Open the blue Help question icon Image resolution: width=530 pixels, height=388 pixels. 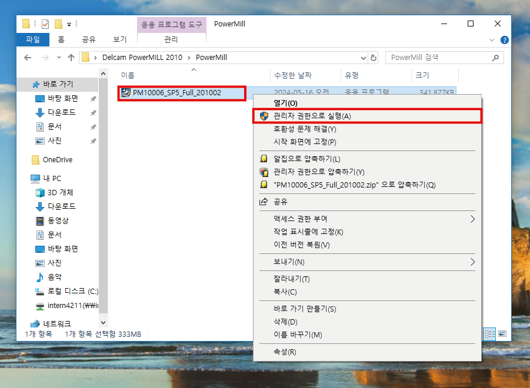[504, 40]
